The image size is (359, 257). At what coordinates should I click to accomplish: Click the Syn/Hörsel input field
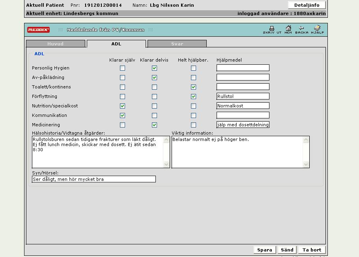click(94, 179)
